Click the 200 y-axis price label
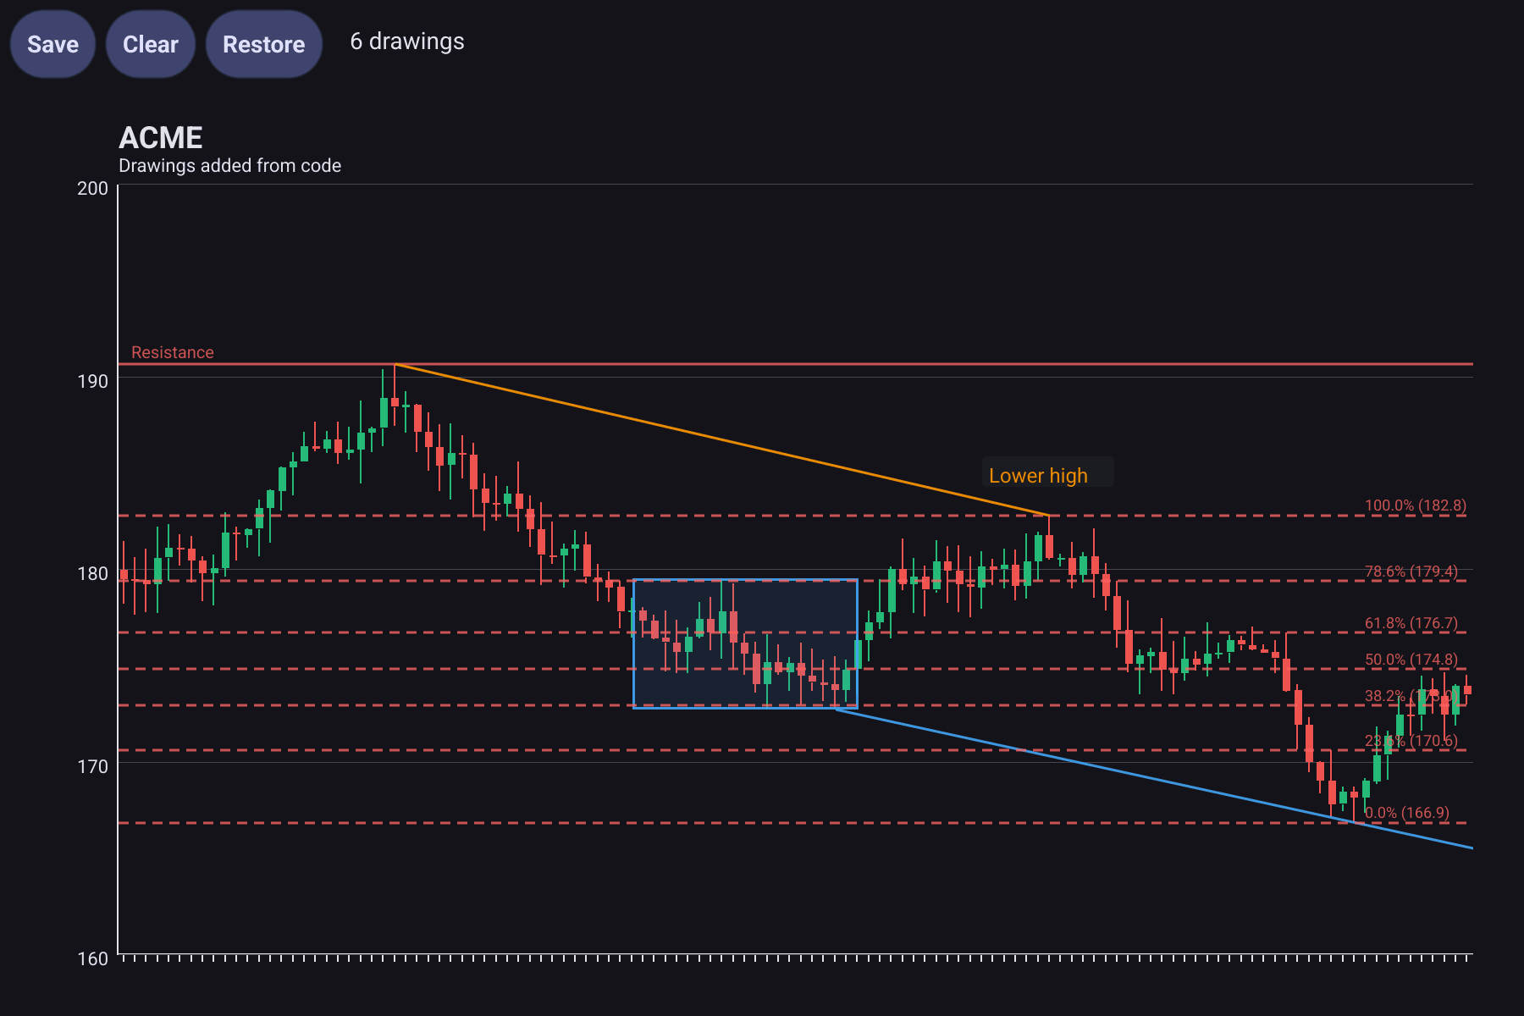Screen dimensions: 1524x1016 [x=92, y=188]
